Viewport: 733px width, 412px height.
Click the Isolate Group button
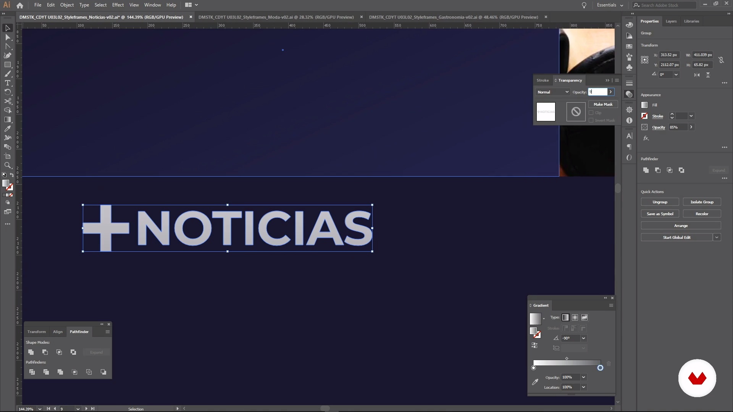(702, 202)
